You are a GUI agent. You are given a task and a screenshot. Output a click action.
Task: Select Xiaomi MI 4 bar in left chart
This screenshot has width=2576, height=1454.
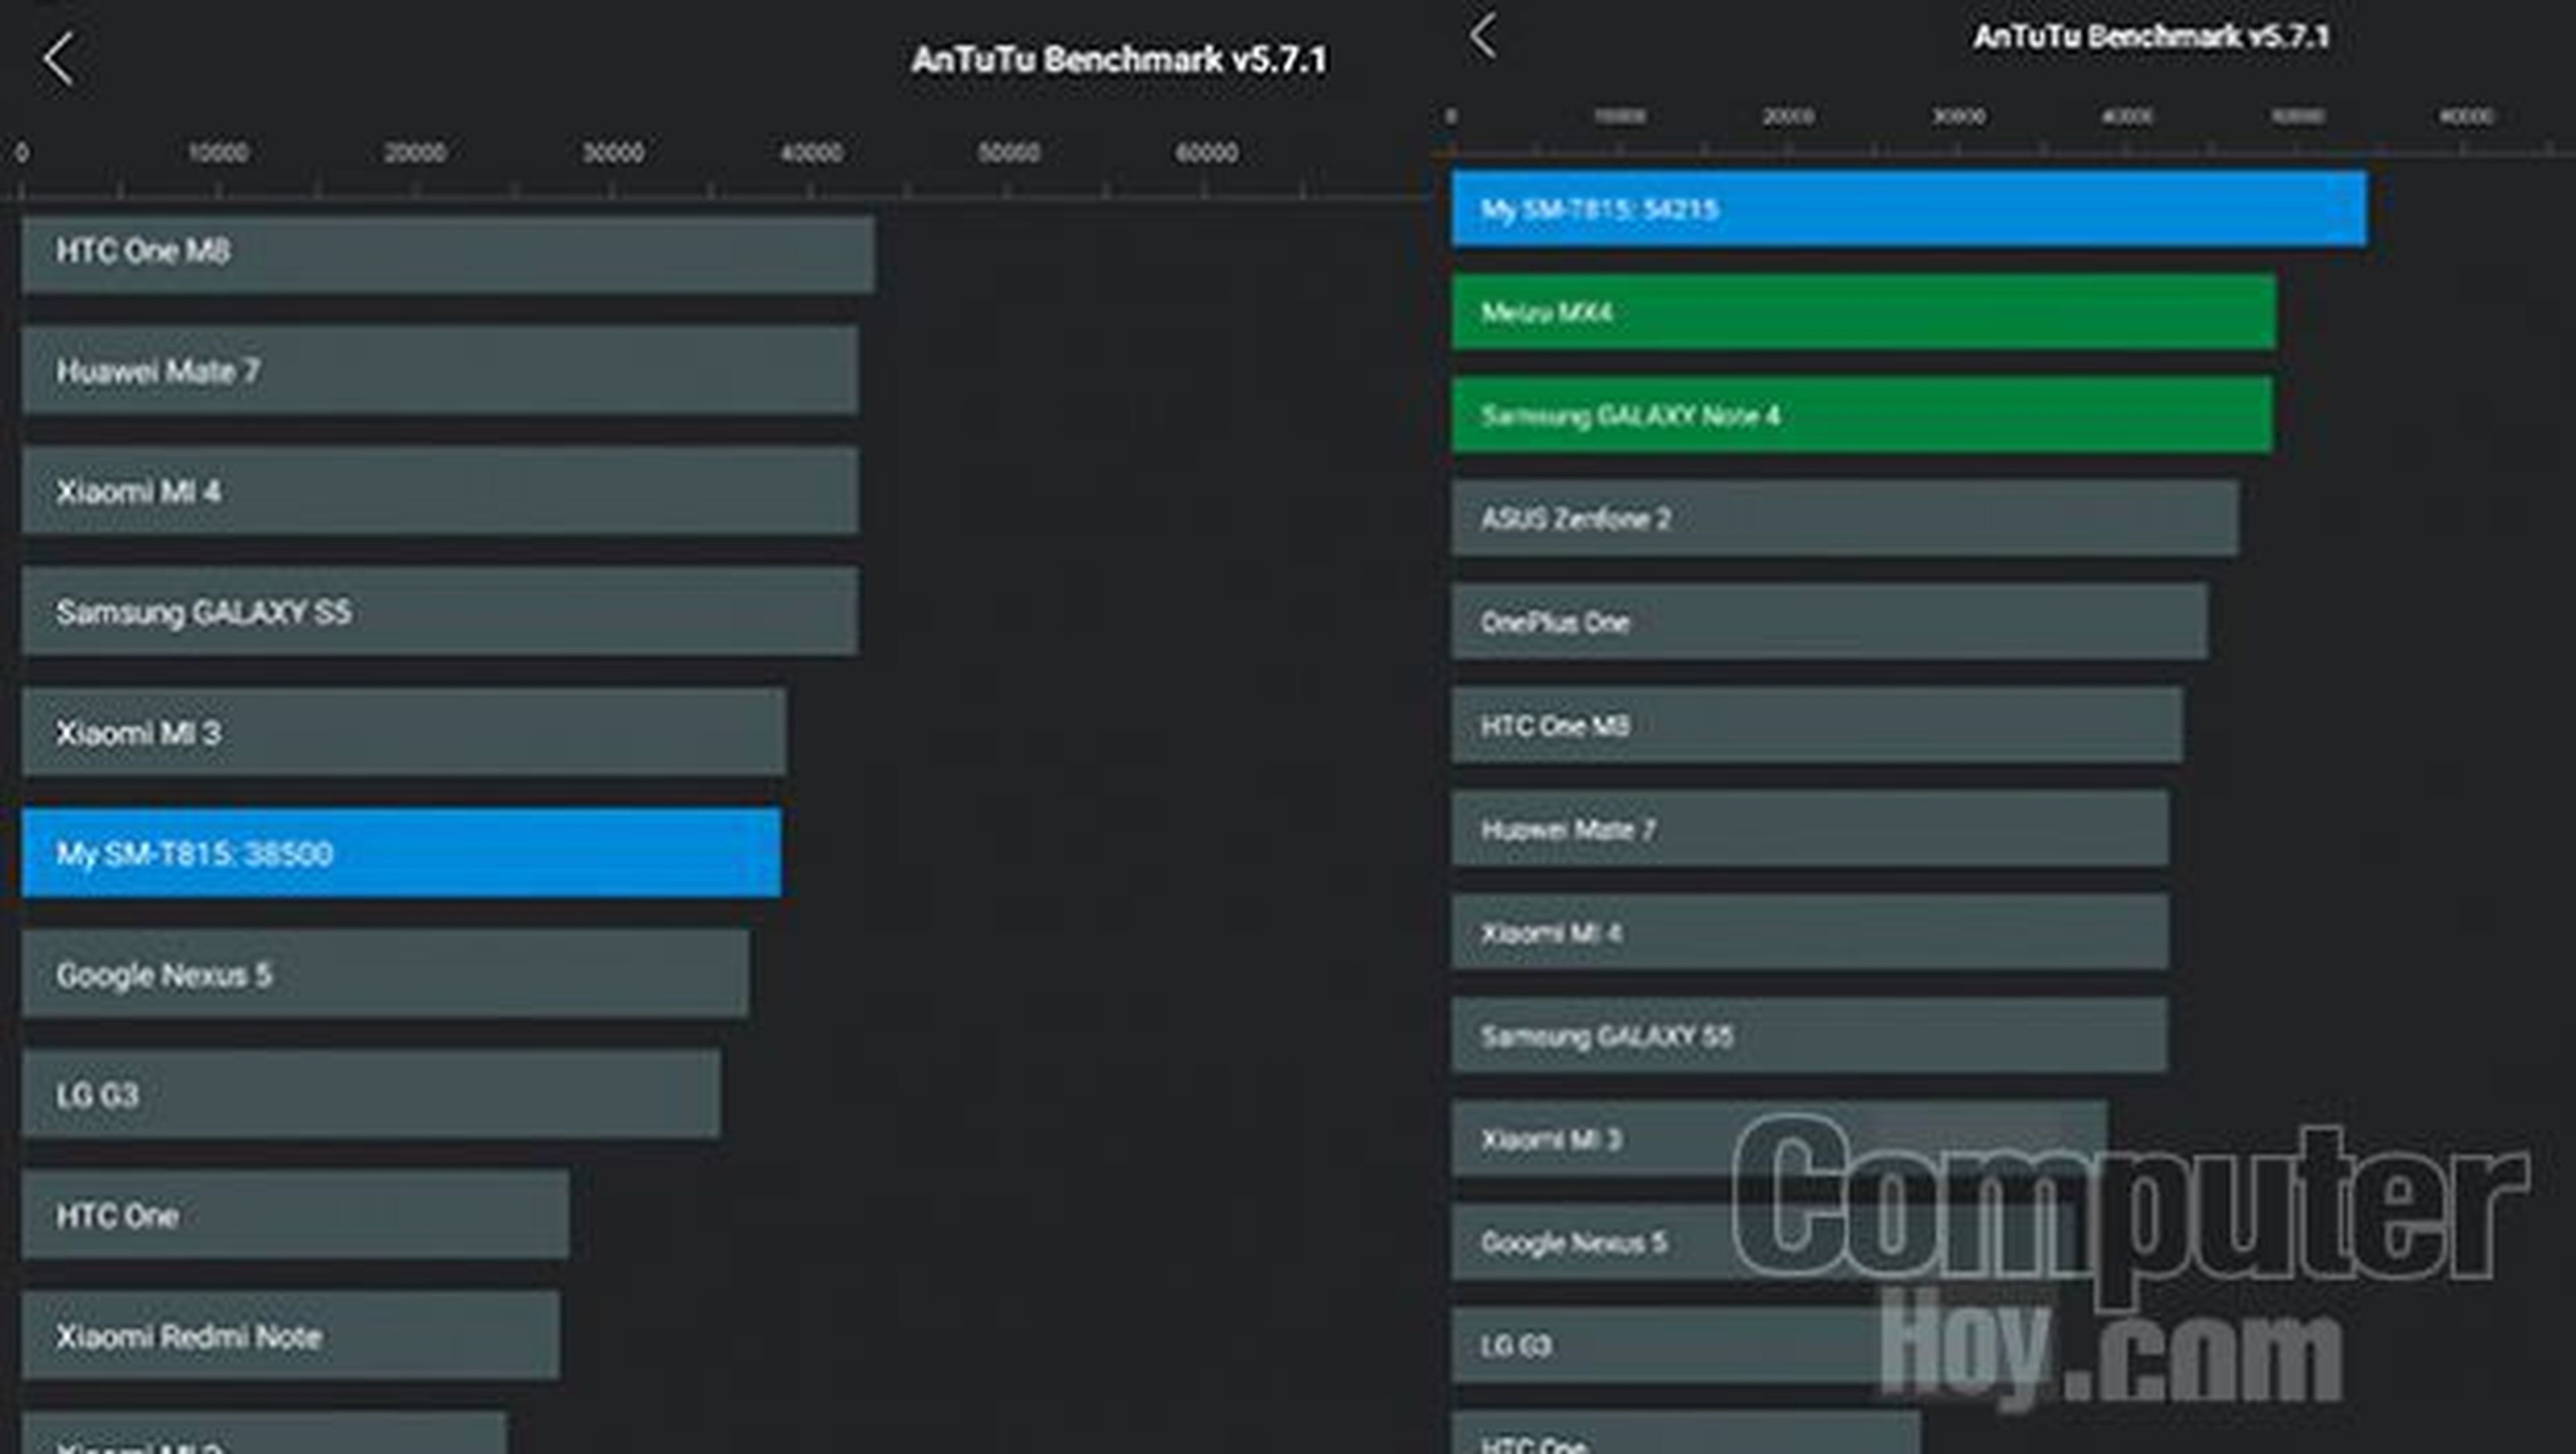440,491
